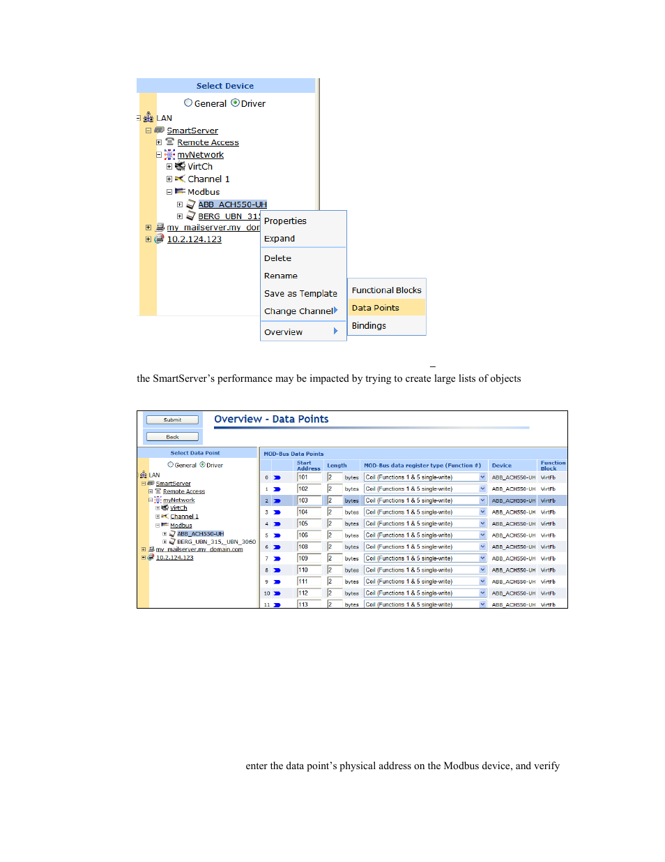Screen dimensions: 665x862
Task: Click the LAN network icon in Select Device tree
Action: click(148, 118)
